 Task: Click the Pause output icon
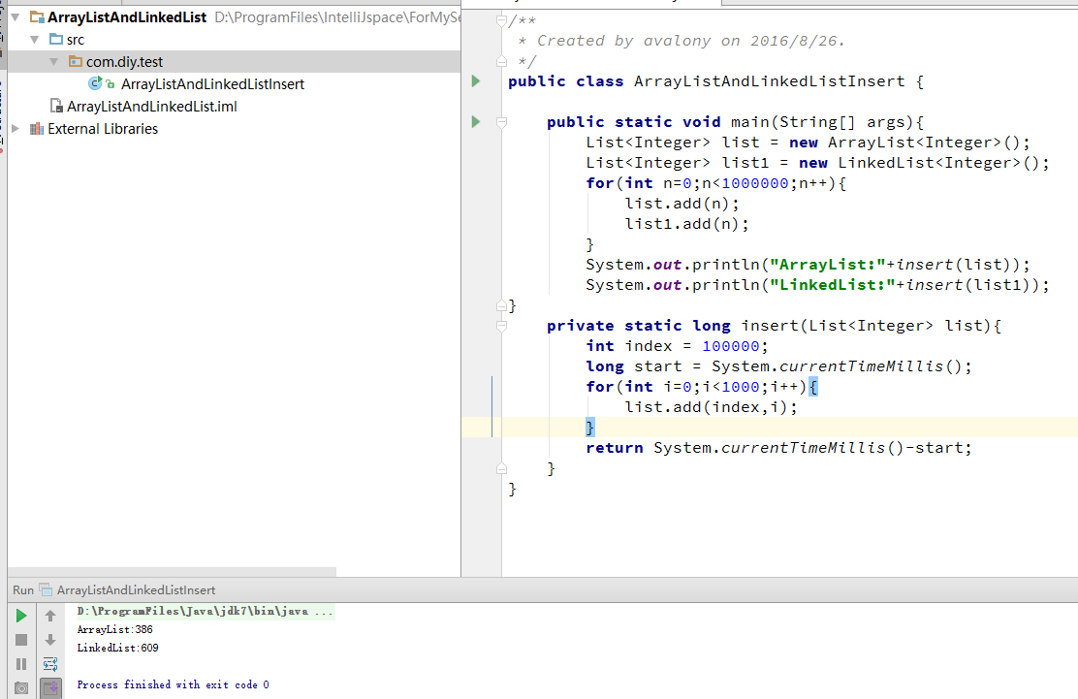click(x=21, y=664)
